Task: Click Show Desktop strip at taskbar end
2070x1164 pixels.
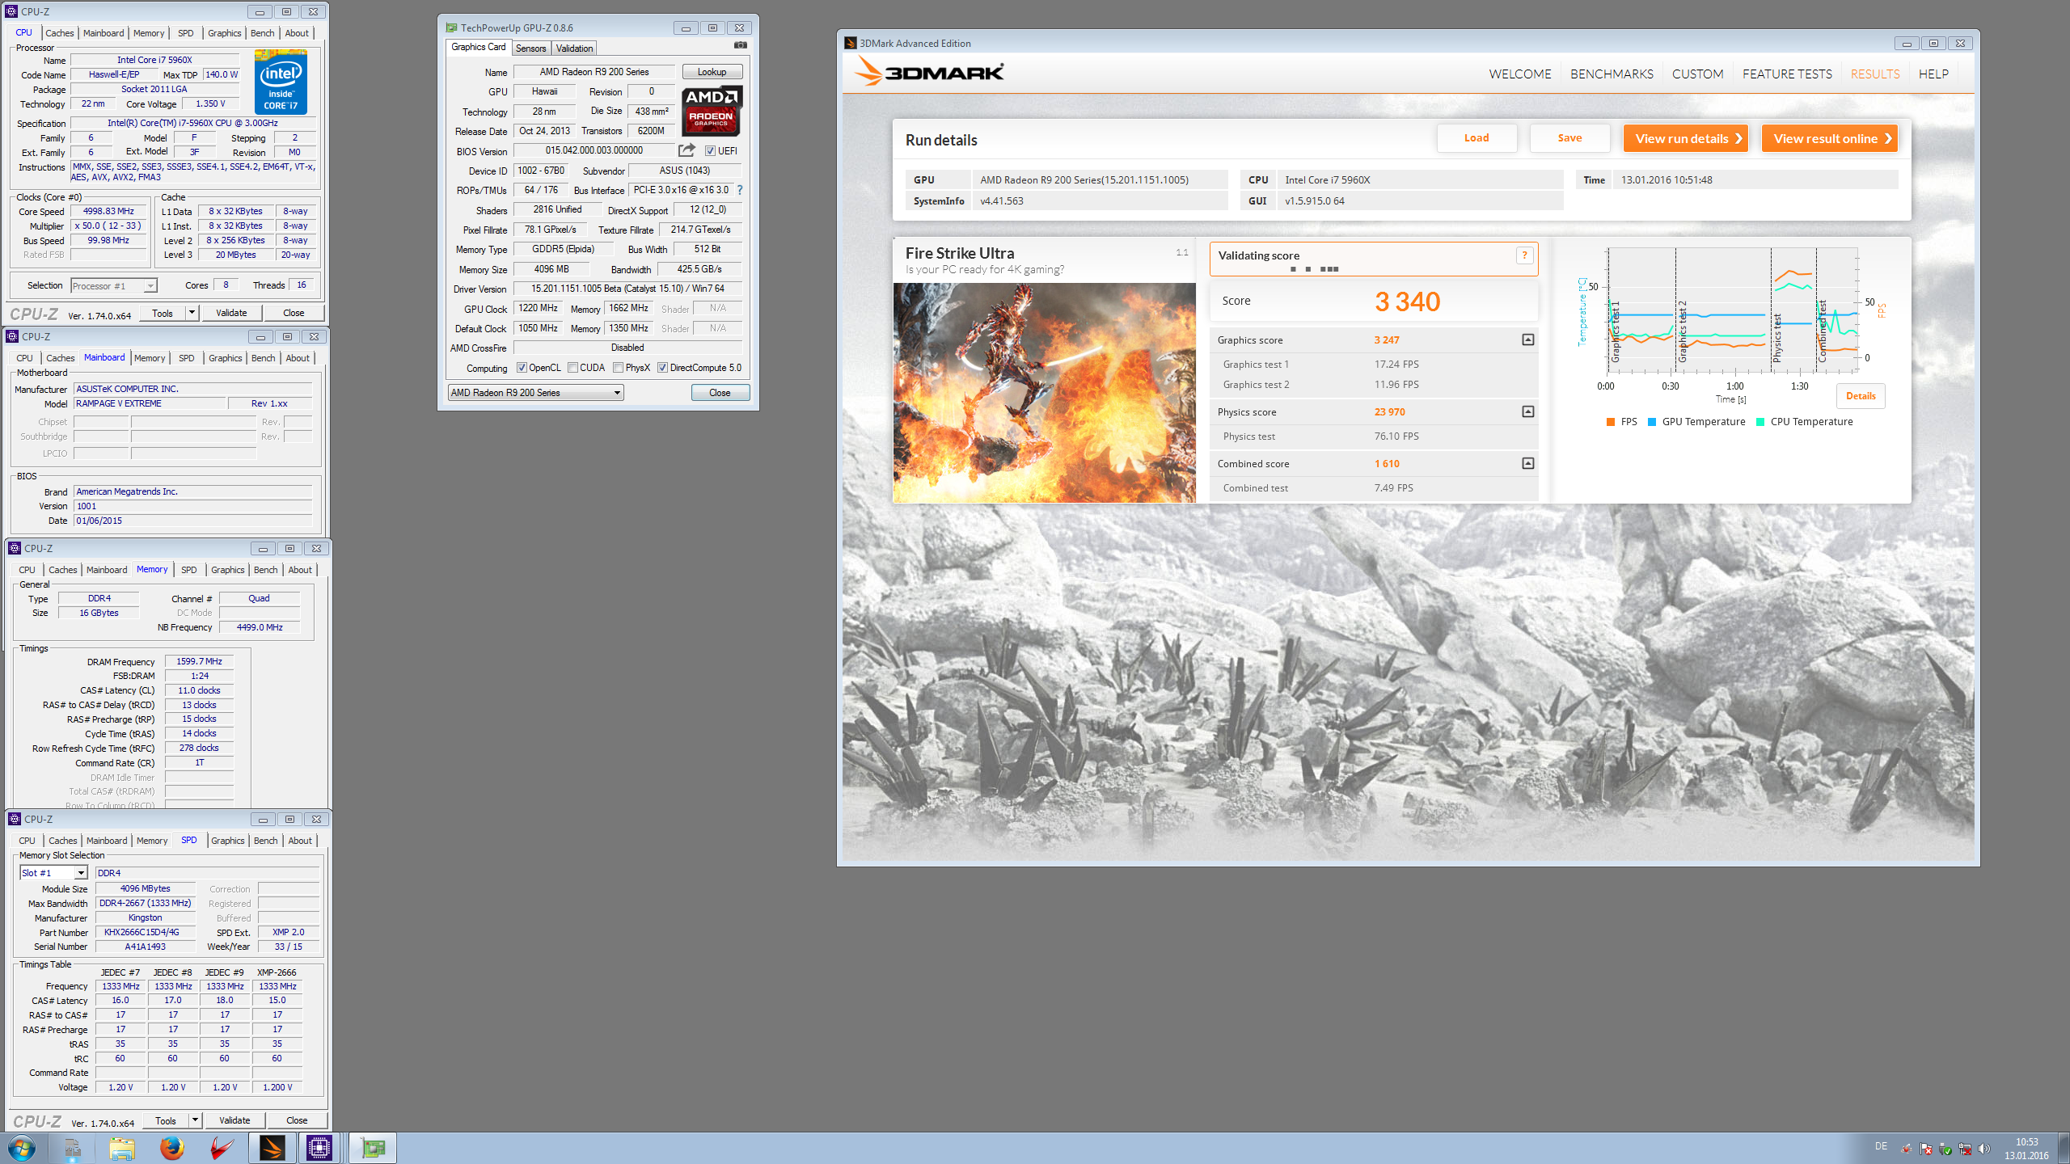Action: tap(2064, 1149)
